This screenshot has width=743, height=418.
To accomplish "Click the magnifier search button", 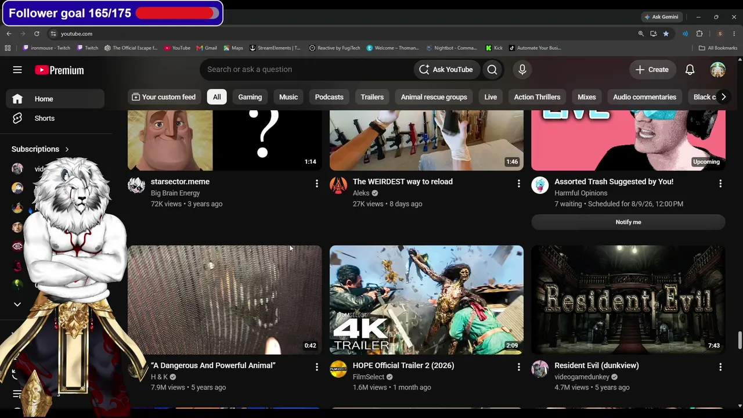I will (x=492, y=70).
